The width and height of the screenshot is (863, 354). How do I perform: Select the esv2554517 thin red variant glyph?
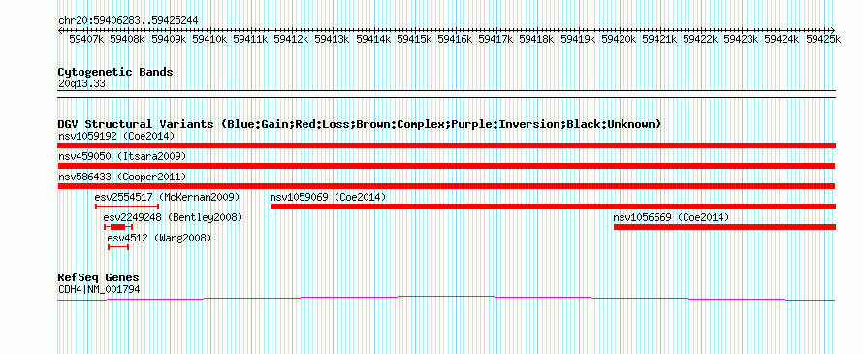pos(127,207)
